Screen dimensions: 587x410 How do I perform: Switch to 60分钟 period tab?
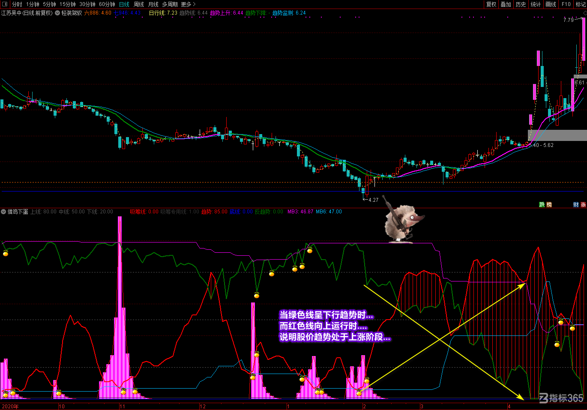[107, 4]
